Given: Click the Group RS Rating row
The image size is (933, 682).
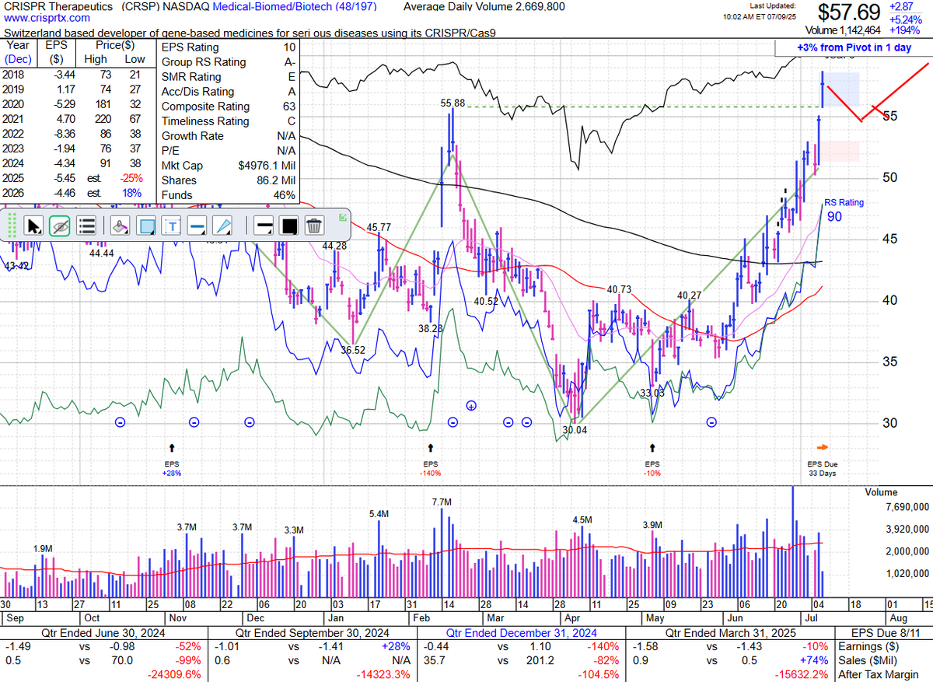Looking at the screenshot, I should 229,62.
